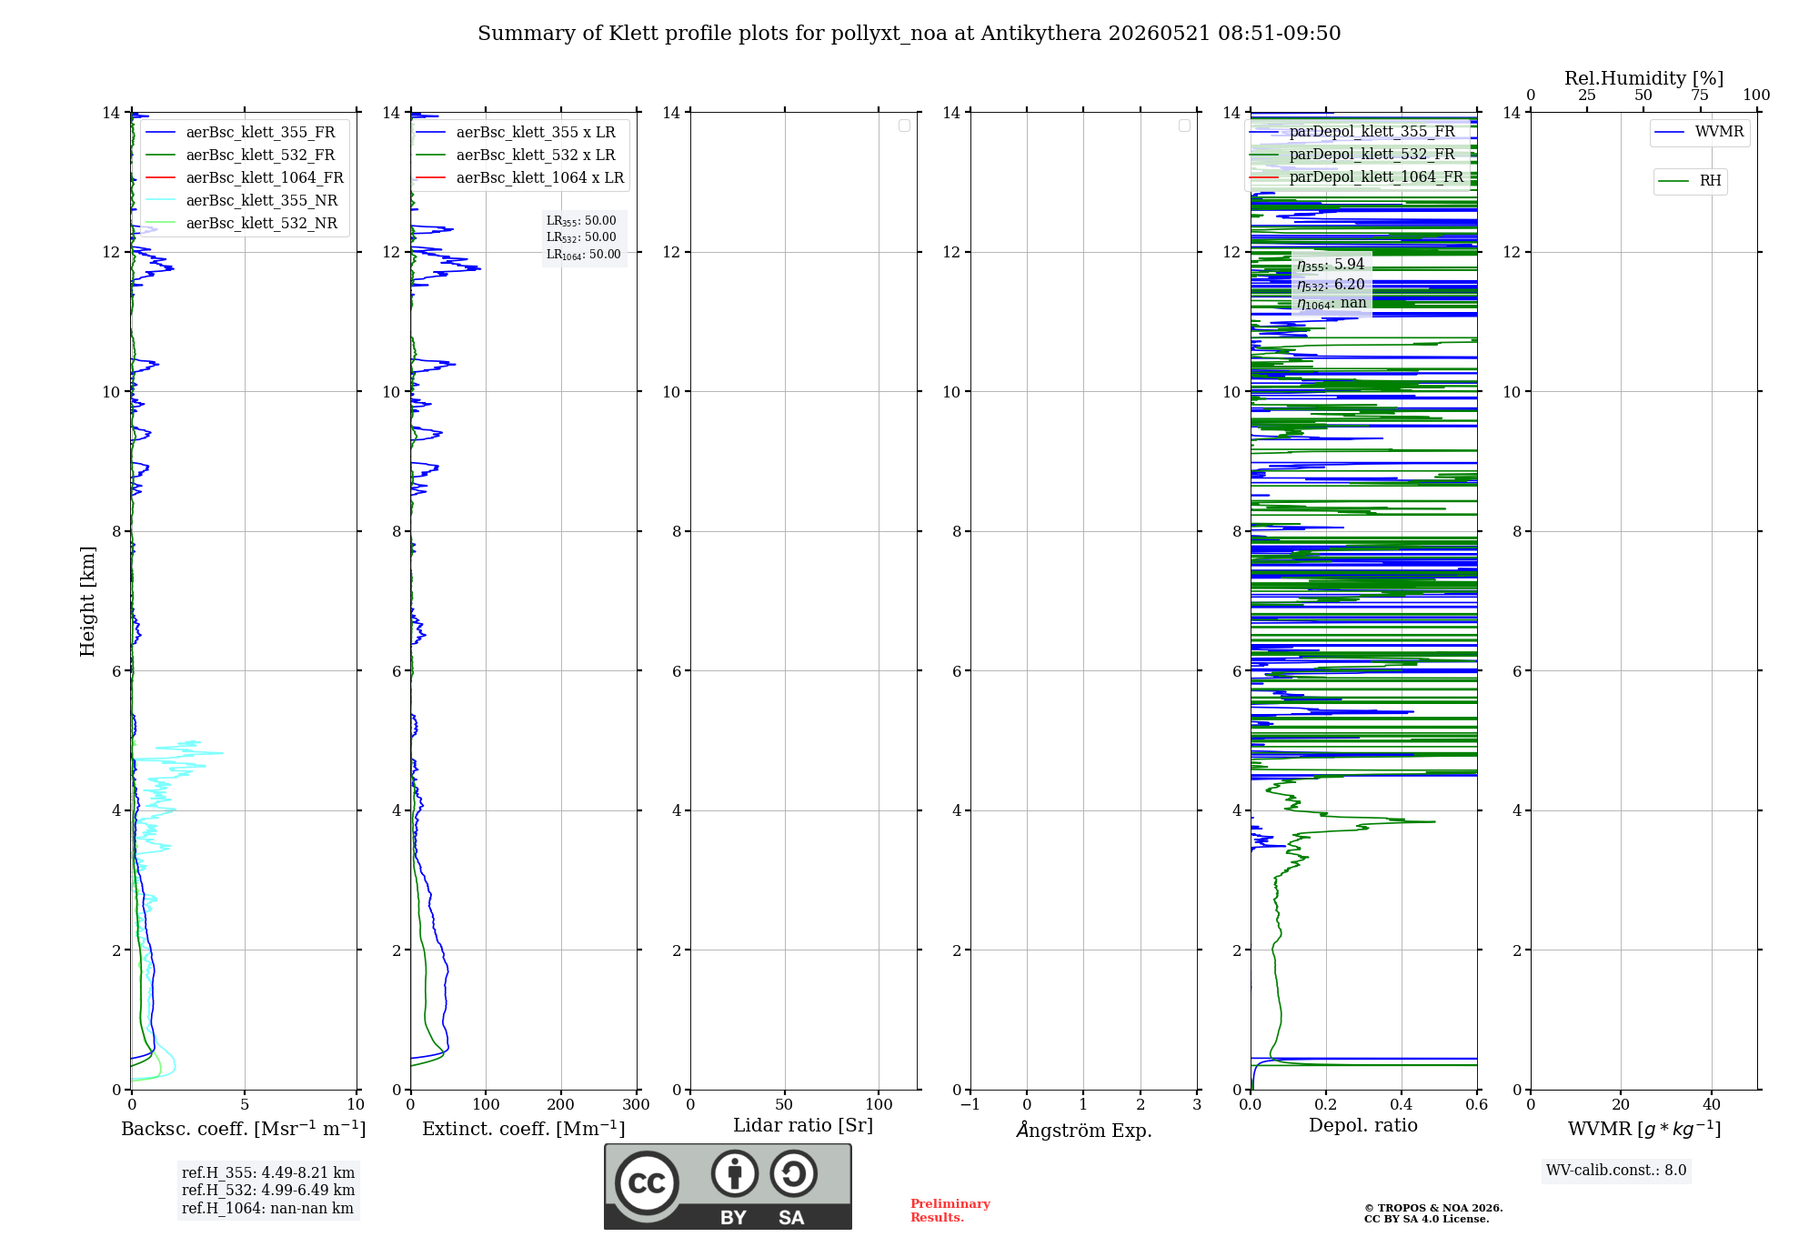Click the Height [km] axis label
This screenshot has height=1237, width=1819.
tap(87, 601)
